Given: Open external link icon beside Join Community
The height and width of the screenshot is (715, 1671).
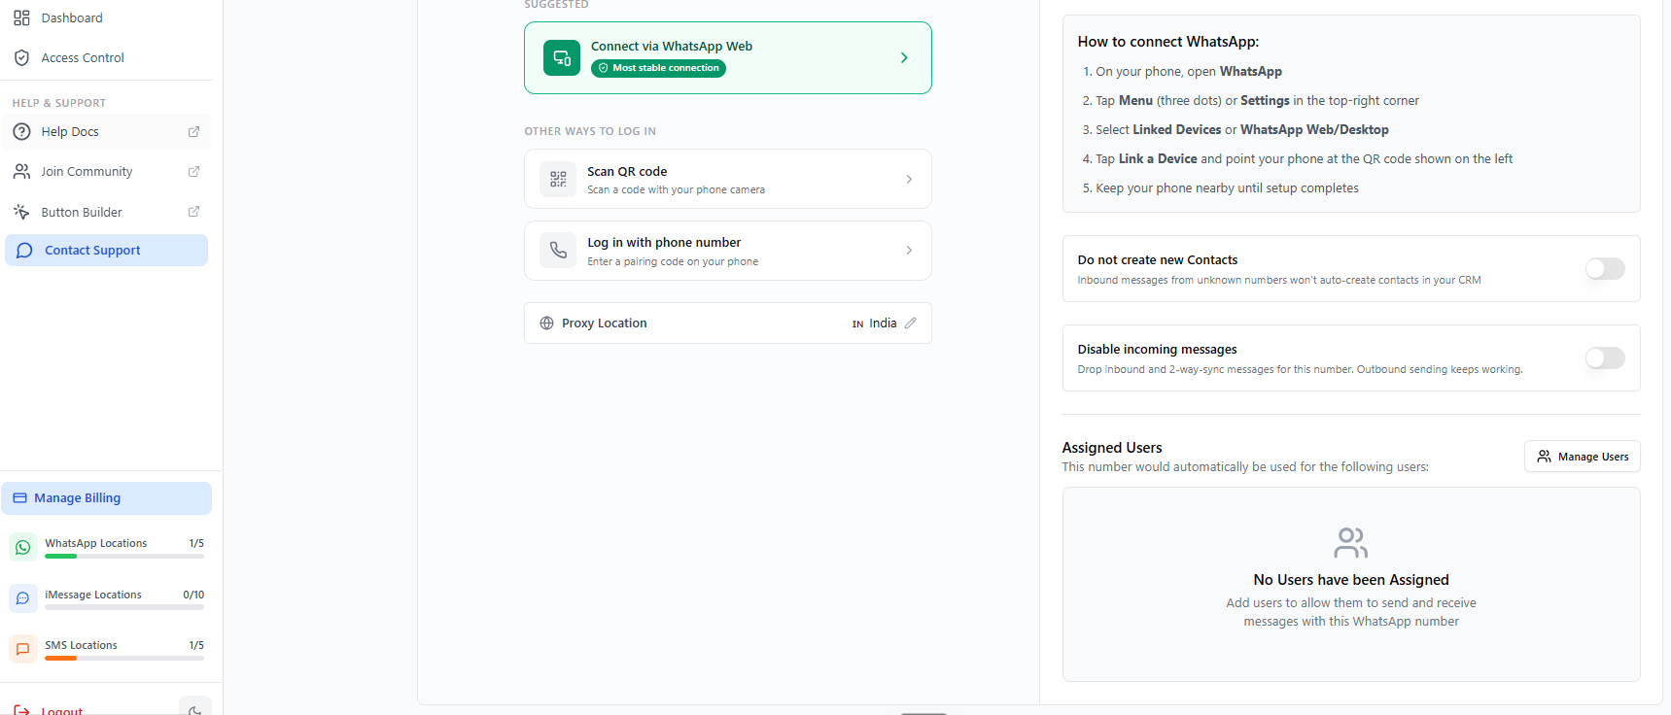Looking at the screenshot, I should (x=193, y=171).
